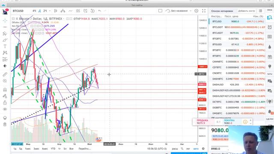Toggle stay-in-drawing-mode pencil lock
The width and height of the screenshot is (274, 154).
(x=5, y=96)
